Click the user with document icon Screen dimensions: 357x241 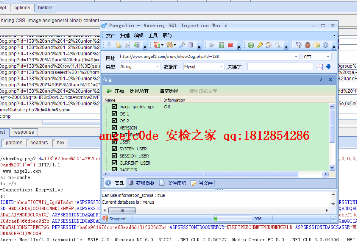269,45
